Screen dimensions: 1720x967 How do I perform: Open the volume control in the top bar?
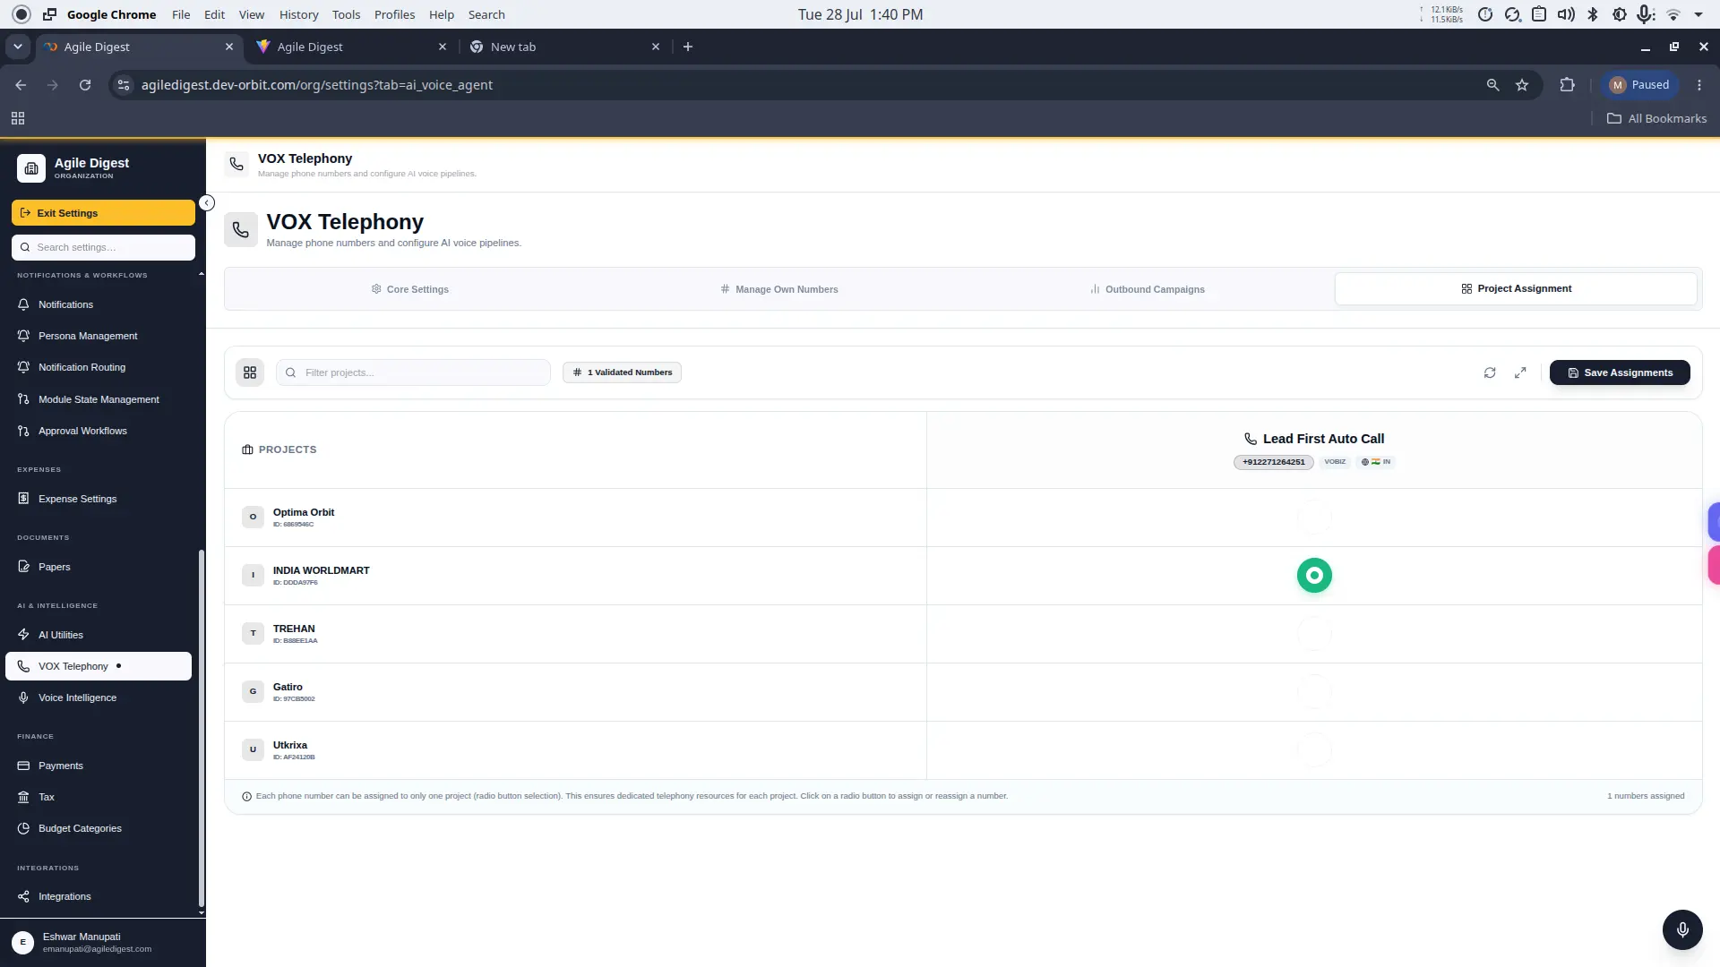1566,14
